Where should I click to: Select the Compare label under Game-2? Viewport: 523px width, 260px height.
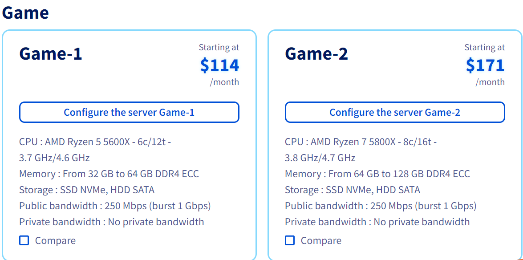click(321, 241)
